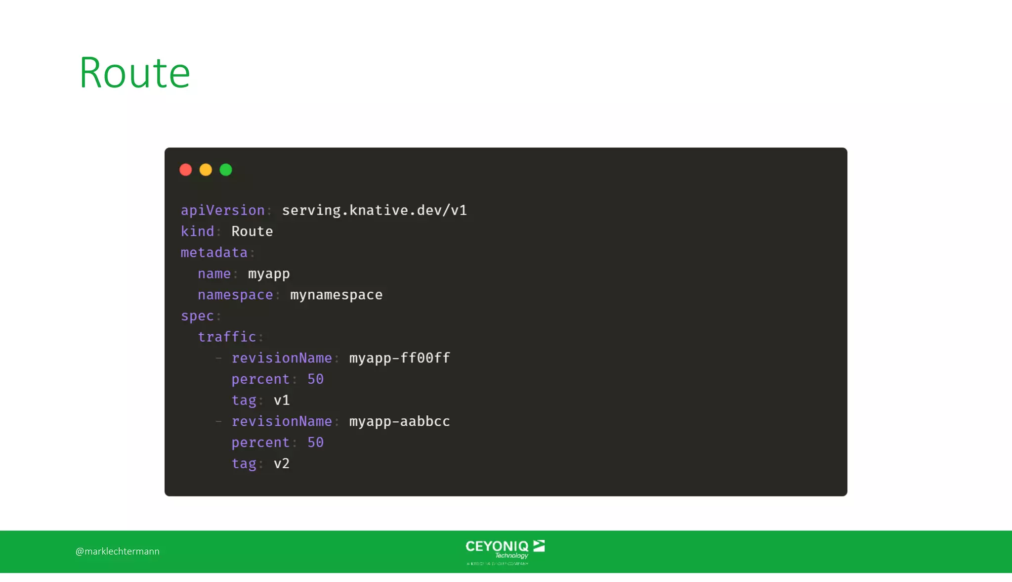1012x582 pixels.
Task: Click the apiVersion key in the YAML
Action: coord(223,211)
